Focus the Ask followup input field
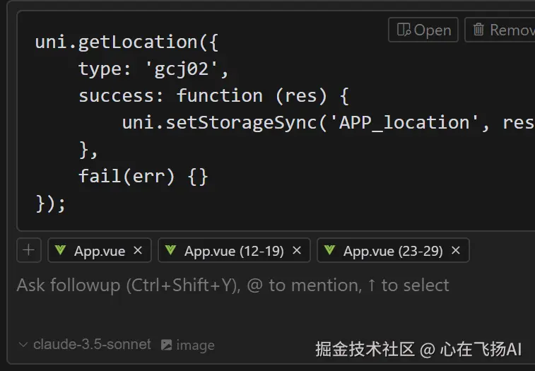 coord(233,285)
